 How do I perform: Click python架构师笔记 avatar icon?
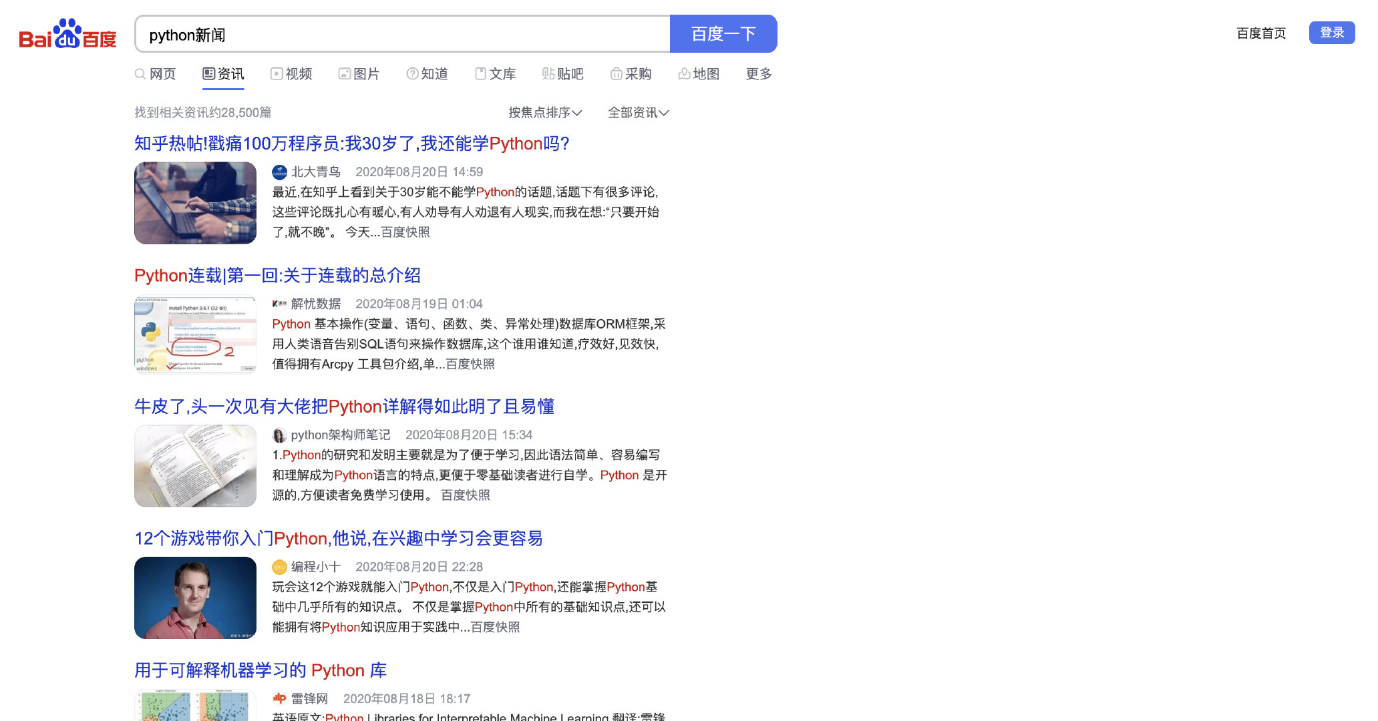pos(280,435)
